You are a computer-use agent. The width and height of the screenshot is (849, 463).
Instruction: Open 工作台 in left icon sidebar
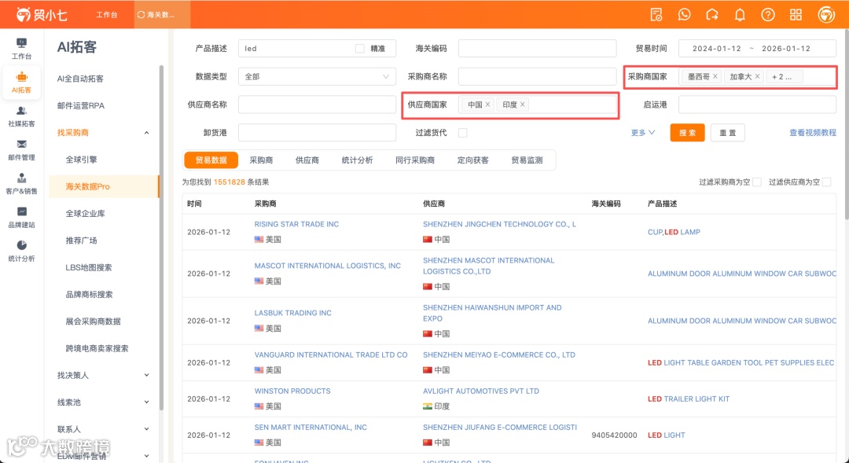(22, 48)
